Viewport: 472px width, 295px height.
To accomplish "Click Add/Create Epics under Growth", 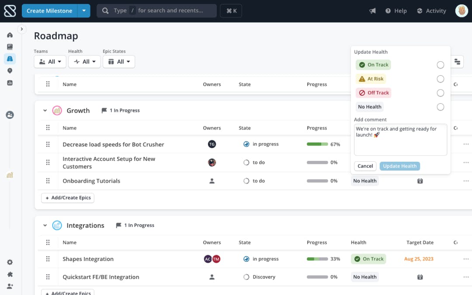I will (x=68, y=198).
